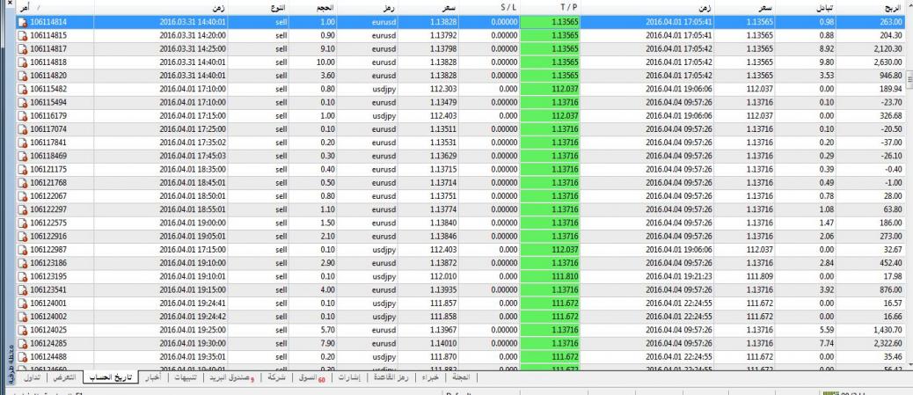Sort by the الربح column header
Screen dimensions: 913x395
[x=880, y=7]
